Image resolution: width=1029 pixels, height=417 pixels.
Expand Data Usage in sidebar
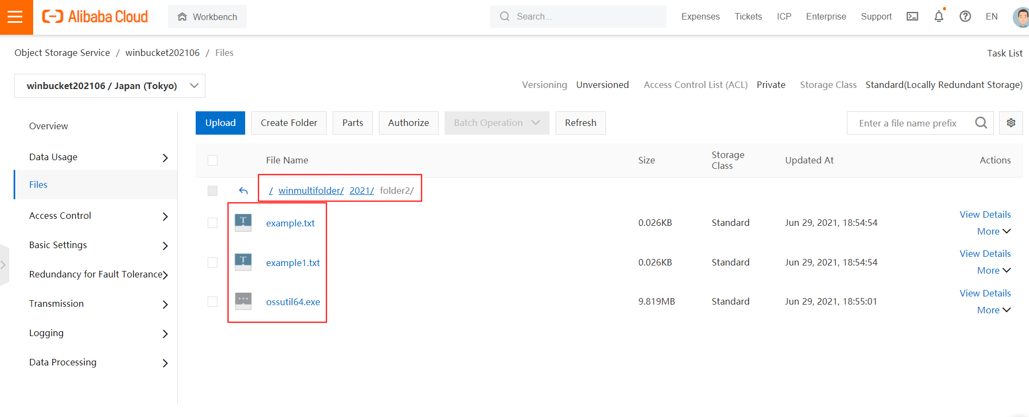165,157
